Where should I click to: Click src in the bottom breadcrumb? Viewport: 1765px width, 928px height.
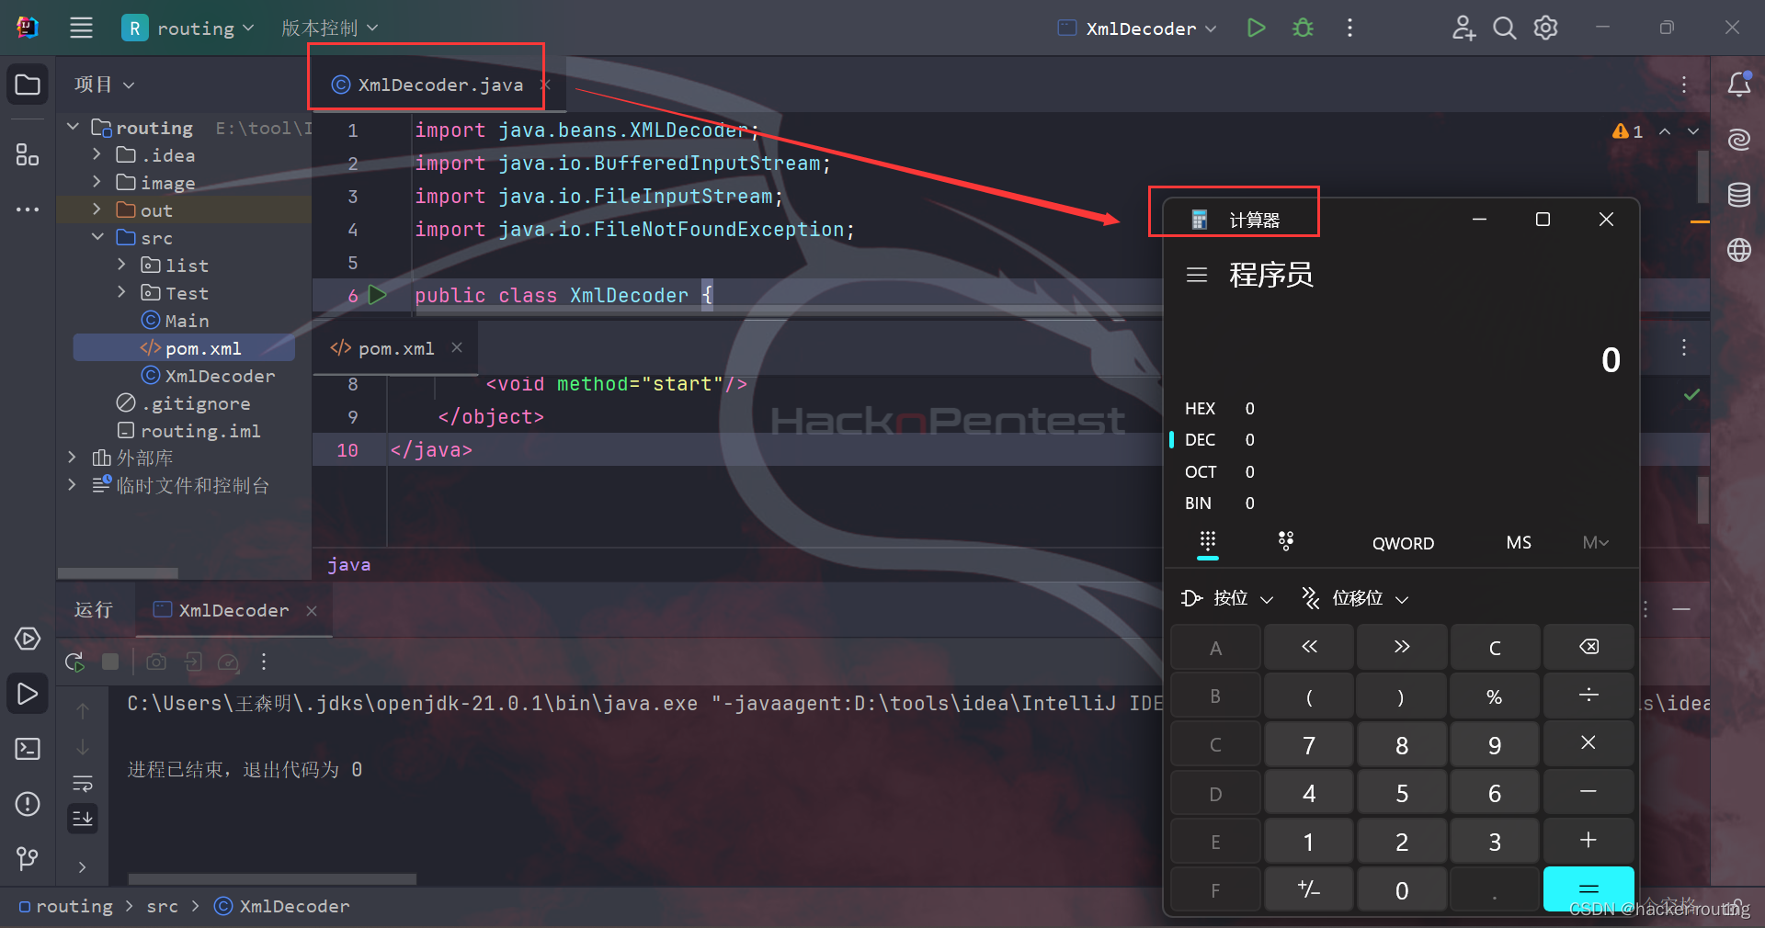(162, 906)
